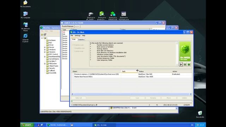Expand the Device folder in WinObj
The image size is (226, 127).
point(45,47)
